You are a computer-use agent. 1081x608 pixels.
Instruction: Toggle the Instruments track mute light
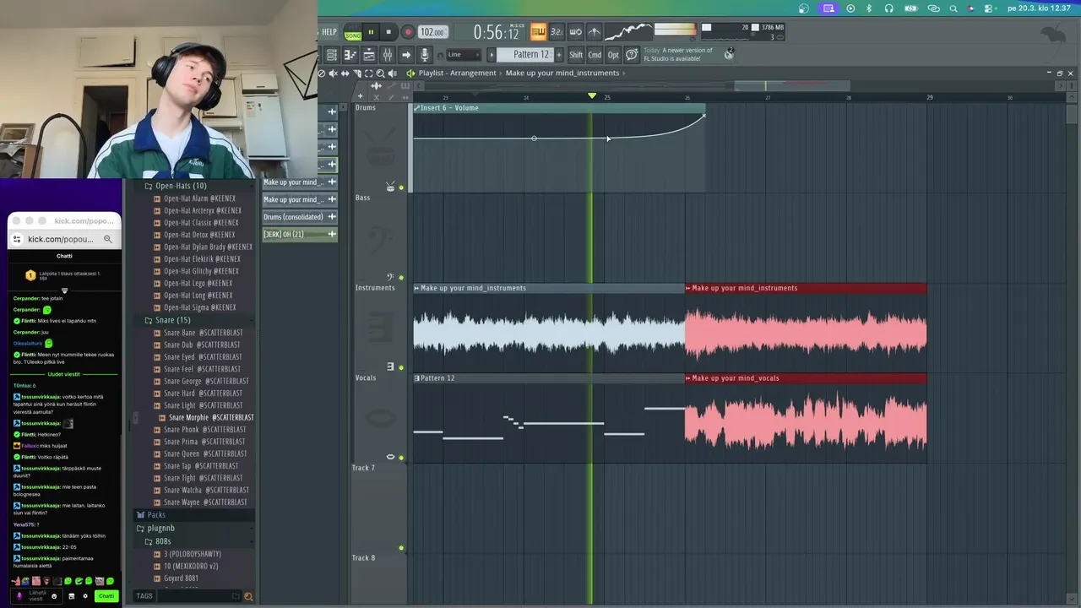401,368
